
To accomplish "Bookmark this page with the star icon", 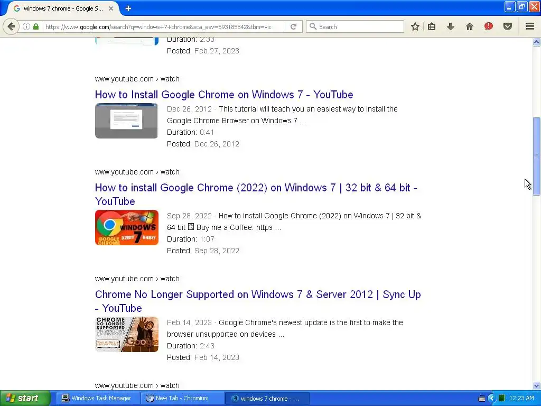I will 415,26.
